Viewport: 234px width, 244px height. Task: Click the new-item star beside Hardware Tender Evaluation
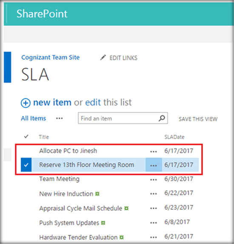point(122,237)
